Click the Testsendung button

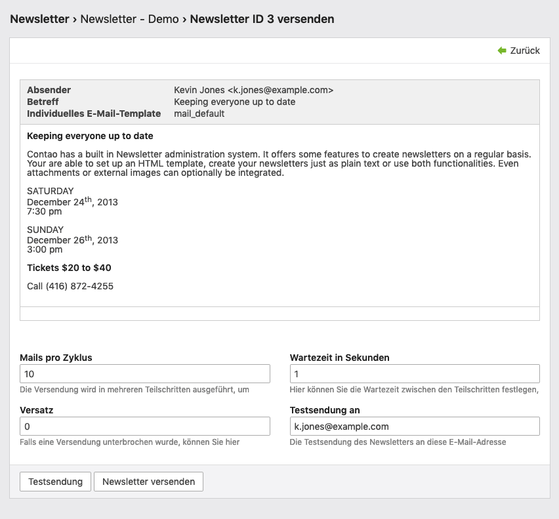55,482
